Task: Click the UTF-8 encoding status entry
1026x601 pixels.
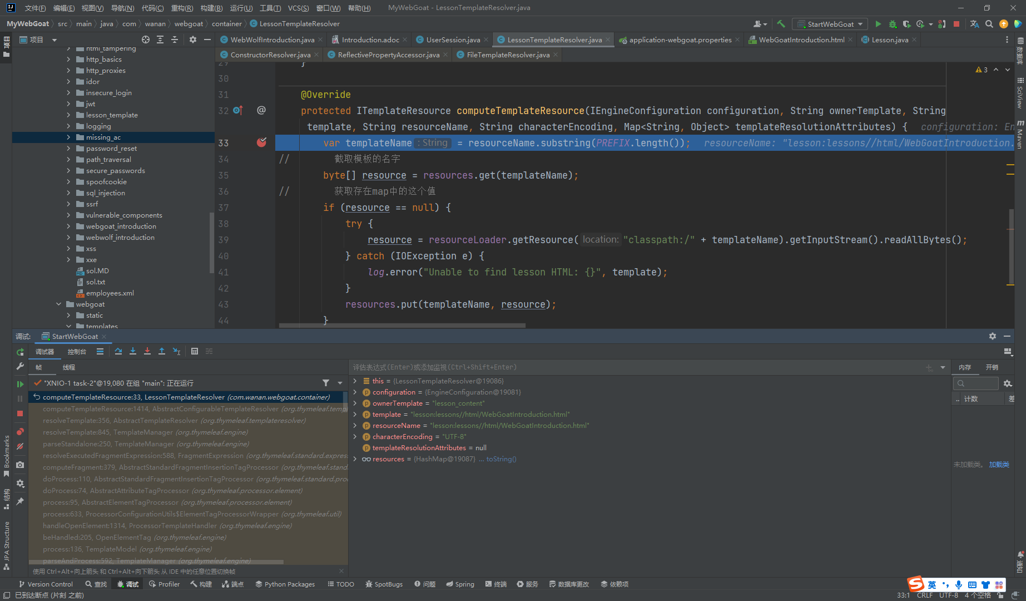Action: pos(948,595)
